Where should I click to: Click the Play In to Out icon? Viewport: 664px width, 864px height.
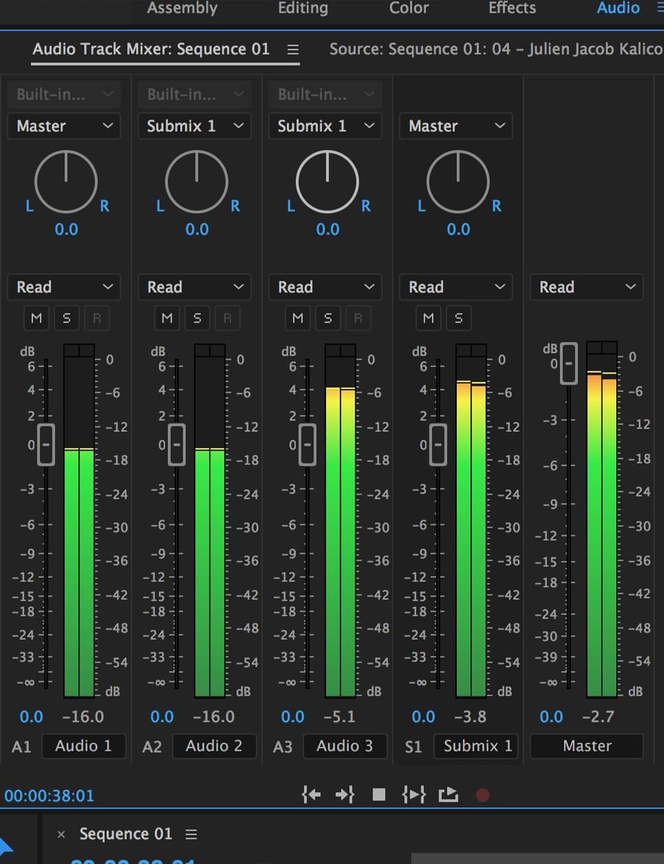414,794
